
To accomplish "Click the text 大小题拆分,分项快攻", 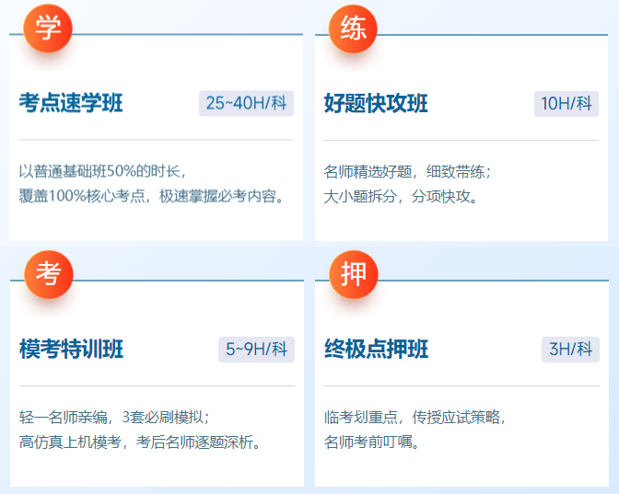I will 402,196.
